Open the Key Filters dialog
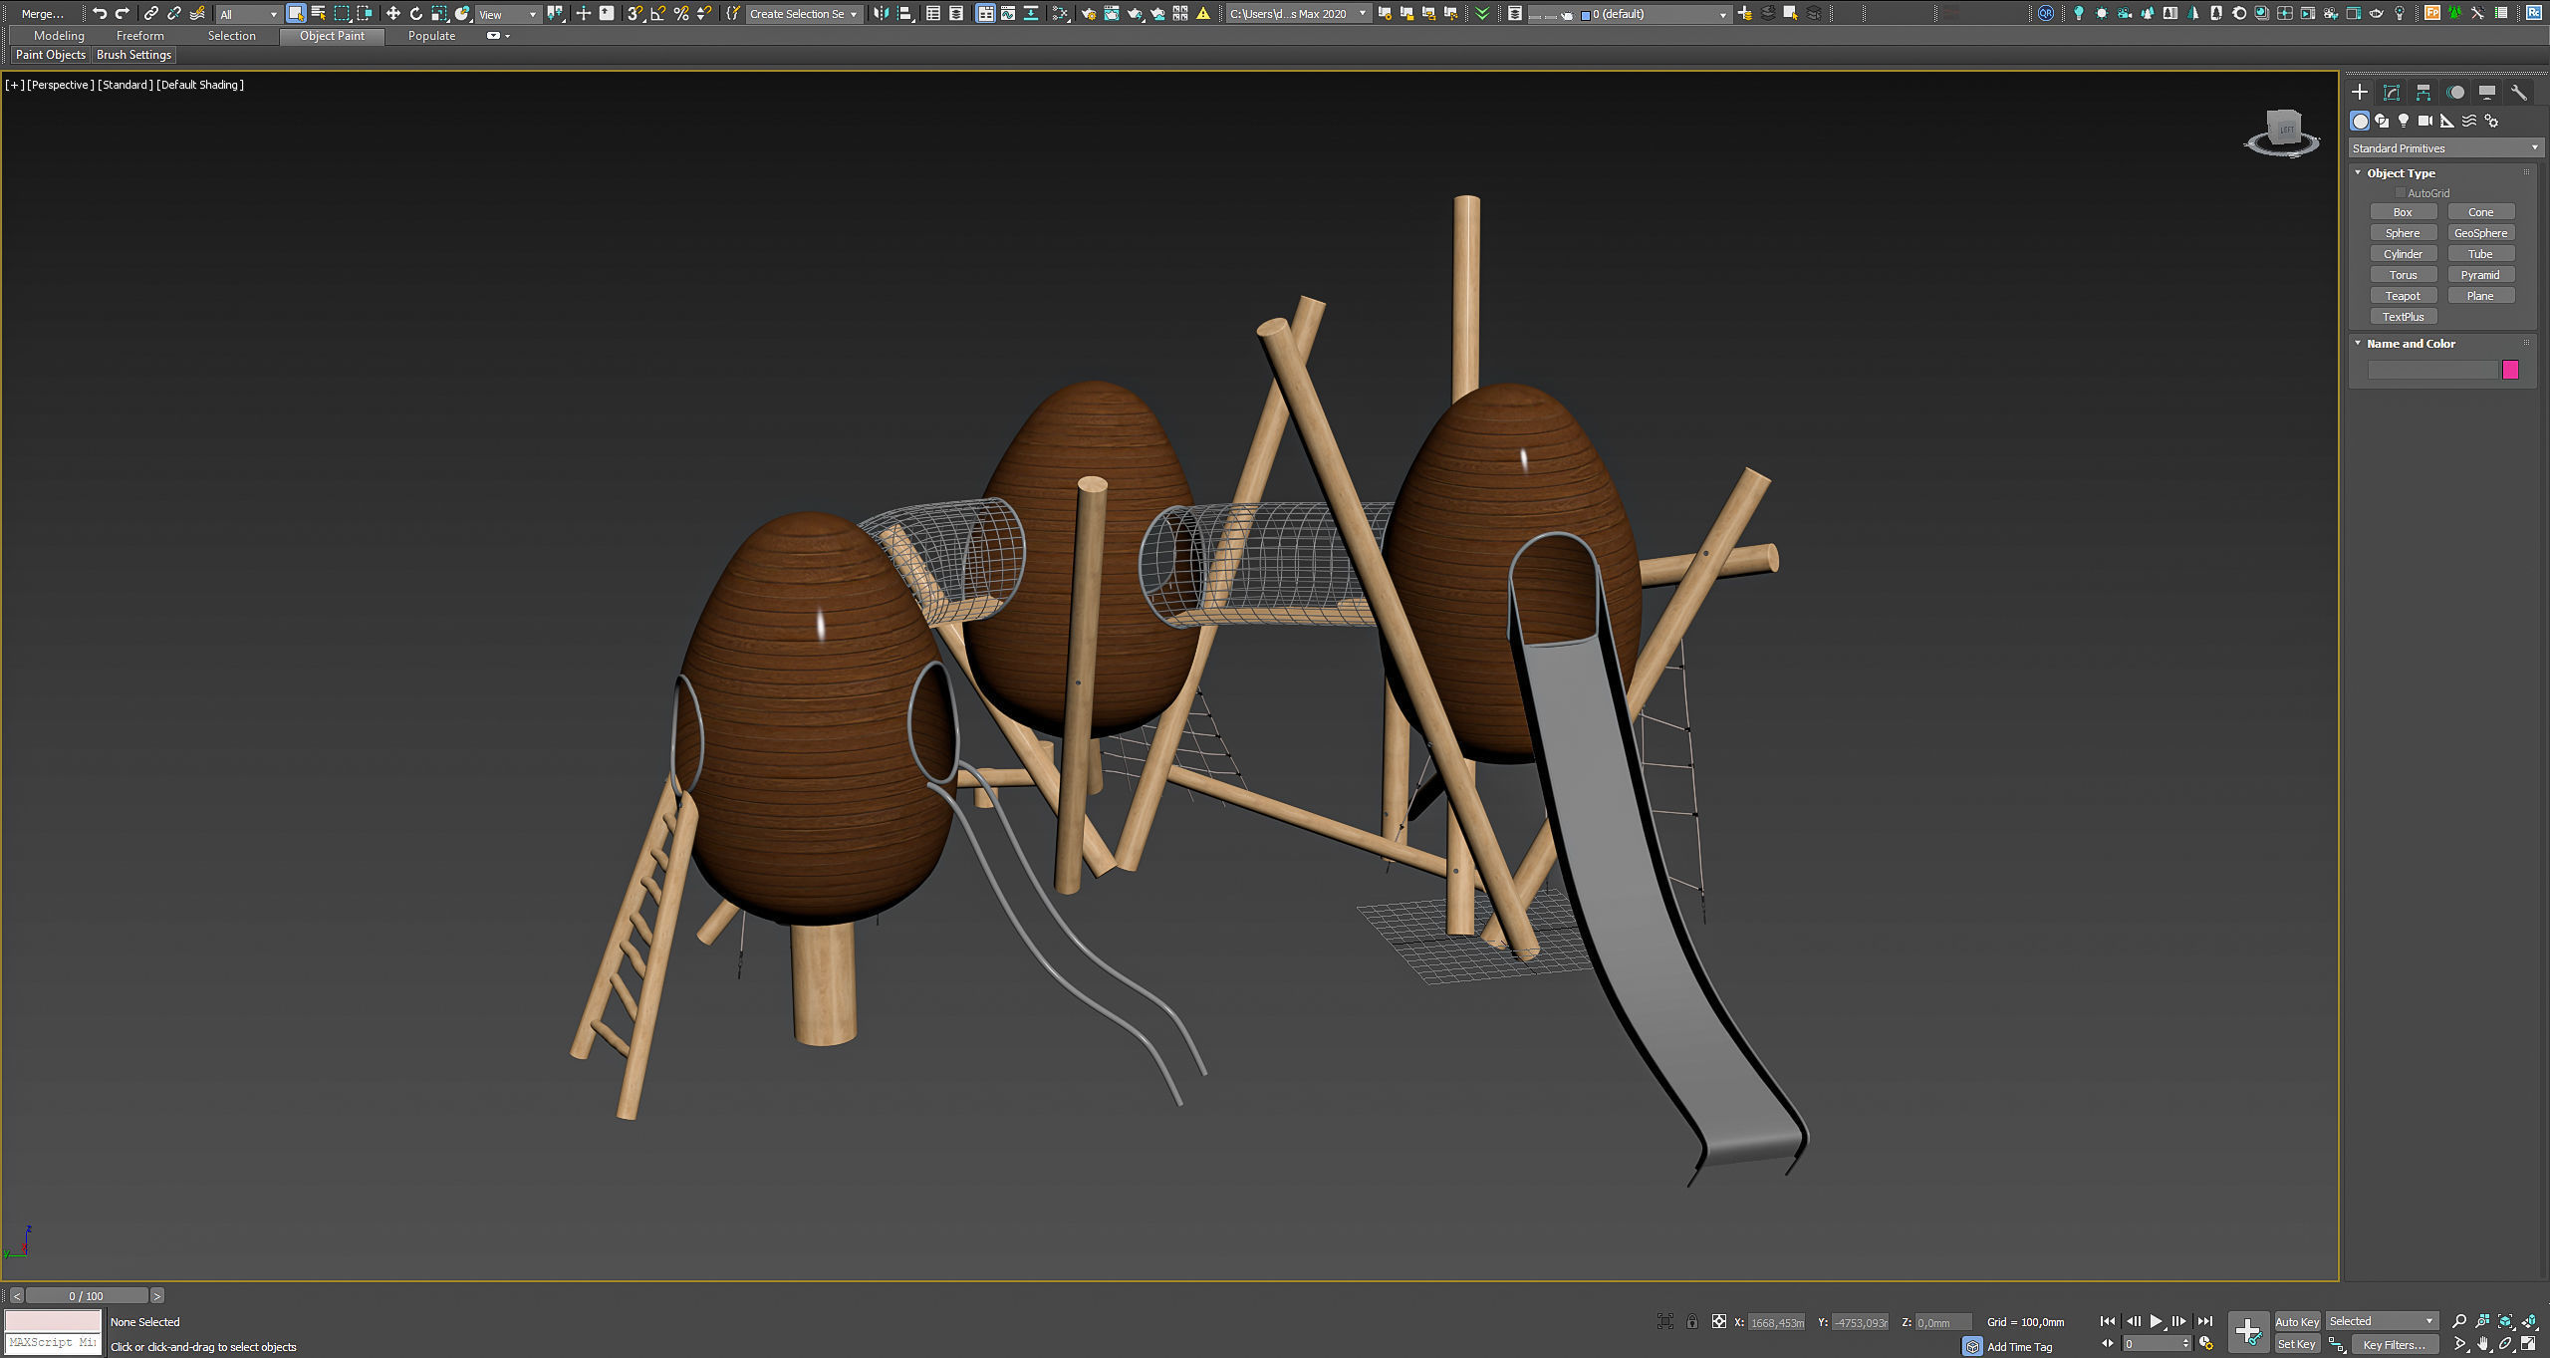 pyautogui.click(x=2394, y=1344)
